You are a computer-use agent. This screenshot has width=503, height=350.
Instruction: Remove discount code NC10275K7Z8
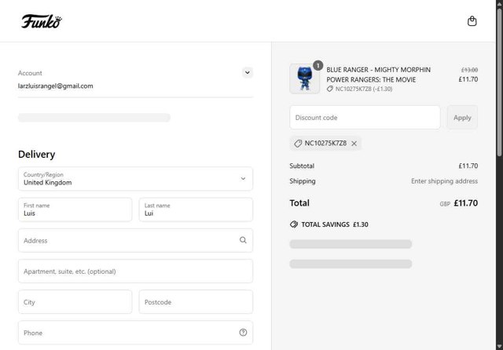click(x=354, y=144)
